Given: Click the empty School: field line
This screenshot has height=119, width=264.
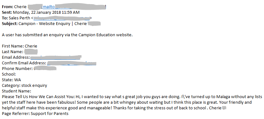Looking at the screenshot, I should coord(9,74).
